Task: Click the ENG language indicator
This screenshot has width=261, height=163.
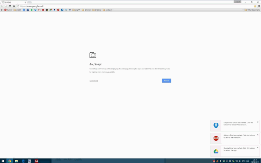Action: coord(247,161)
